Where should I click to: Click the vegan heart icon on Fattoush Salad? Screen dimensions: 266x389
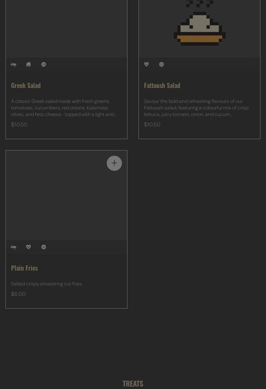[146, 65]
